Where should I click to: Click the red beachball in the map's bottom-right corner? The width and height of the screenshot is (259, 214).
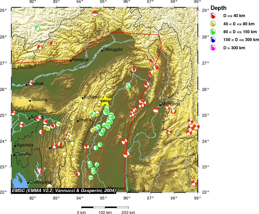(x=194, y=183)
